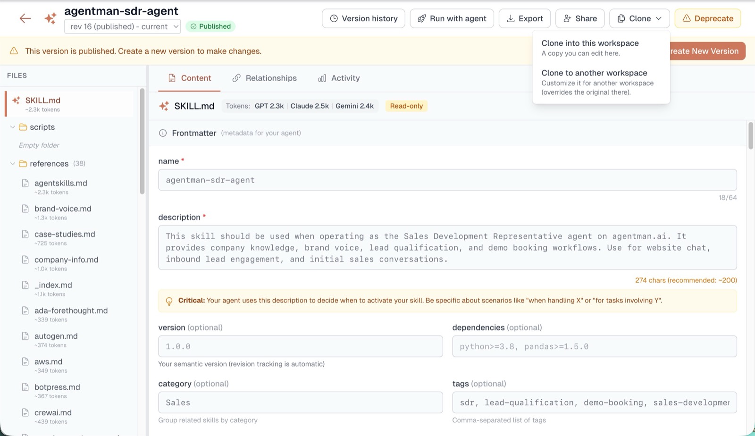Viewport: 755px width, 436px height.
Task: Click the GPT 2.3k token count
Action: (x=269, y=106)
